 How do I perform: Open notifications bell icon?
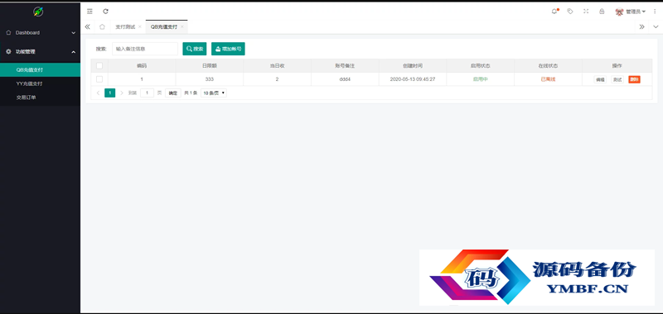point(554,12)
